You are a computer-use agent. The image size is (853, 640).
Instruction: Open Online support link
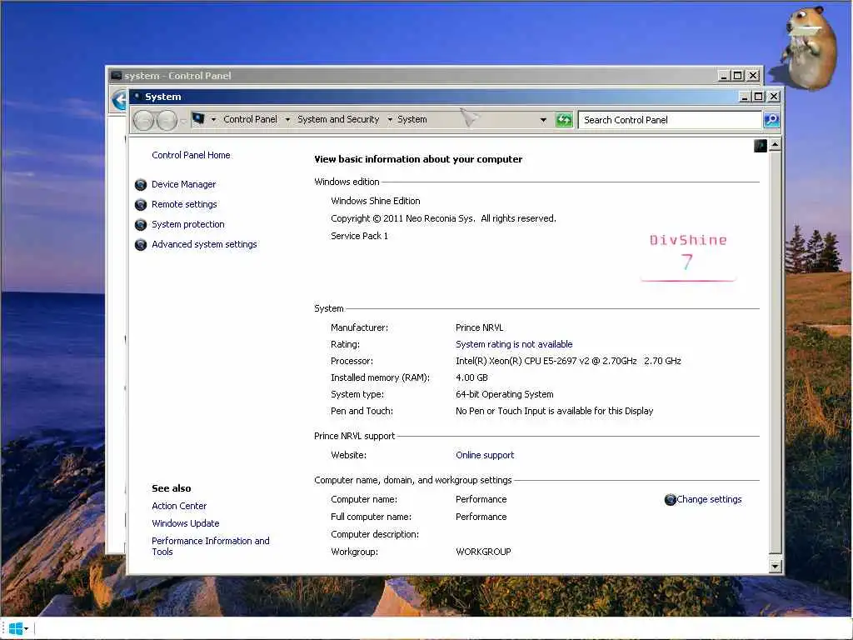(485, 456)
